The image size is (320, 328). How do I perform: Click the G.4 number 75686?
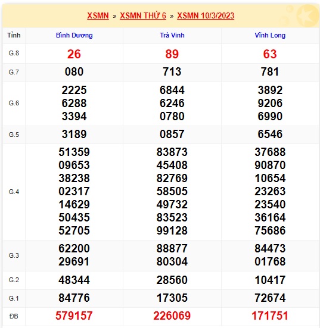[270, 231]
